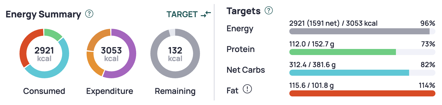Select the Net Carbs target label
Viewport: 442px width, 105px height.
(246, 70)
